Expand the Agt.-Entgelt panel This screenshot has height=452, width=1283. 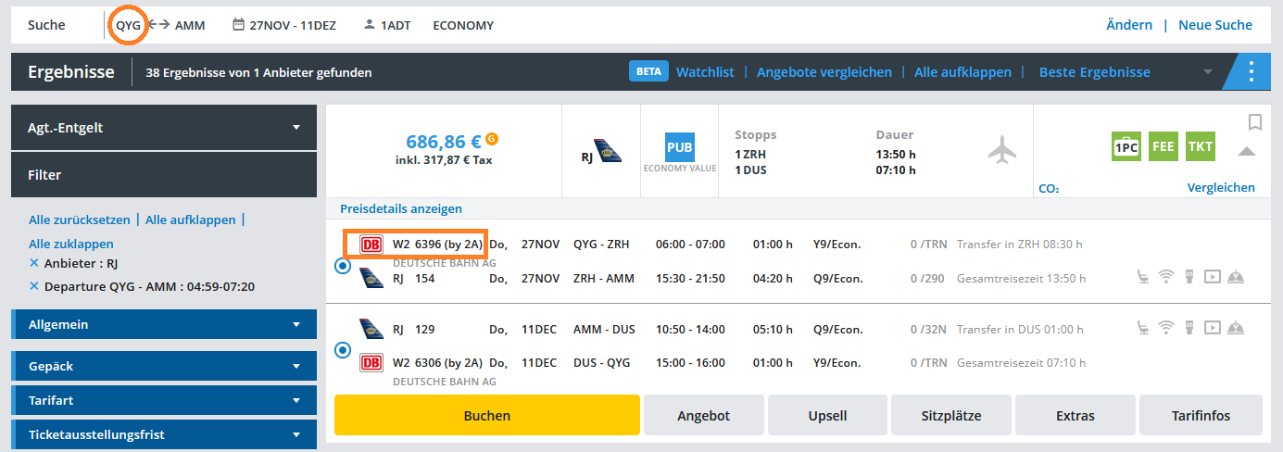[164, 128]
